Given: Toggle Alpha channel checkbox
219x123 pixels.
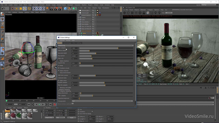Looking at the screenshot, I should (x=59, y=71).
